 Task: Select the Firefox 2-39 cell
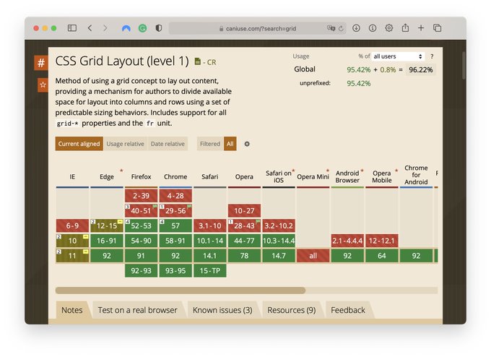[142, 196]
